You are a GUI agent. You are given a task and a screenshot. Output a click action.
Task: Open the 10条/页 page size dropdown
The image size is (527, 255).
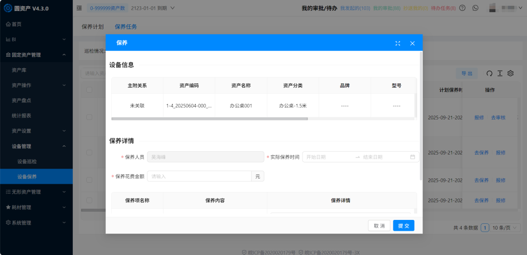[504, 228]
